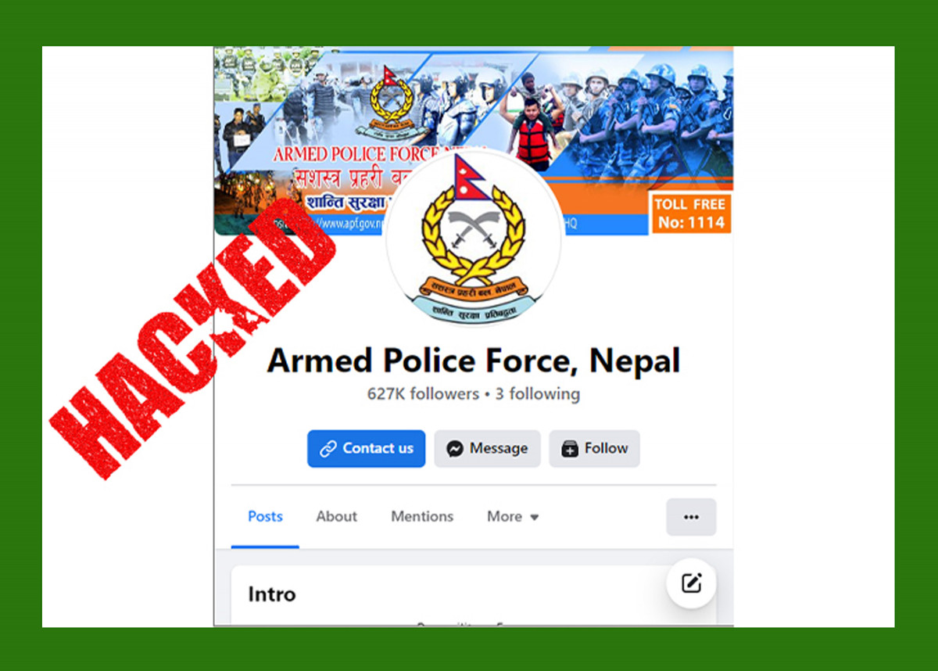Click the floating edit pencil icon
This screenshot has width=938, height=671.
[691, 583]
